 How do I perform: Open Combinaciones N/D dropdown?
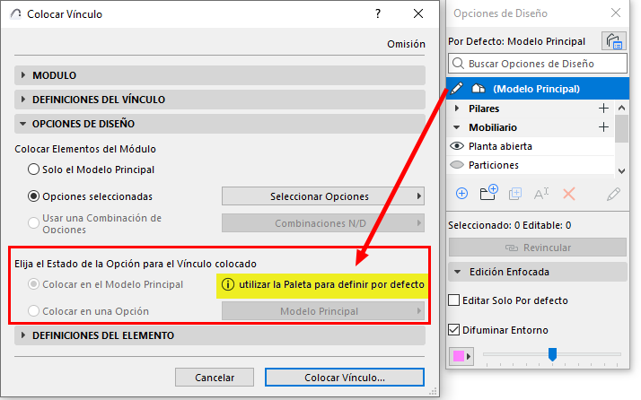[x=323, y=223]
